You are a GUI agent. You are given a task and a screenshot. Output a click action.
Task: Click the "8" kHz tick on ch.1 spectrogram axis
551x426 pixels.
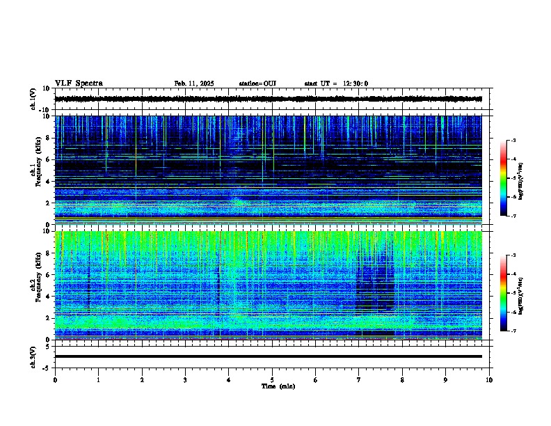pos(48,138)
